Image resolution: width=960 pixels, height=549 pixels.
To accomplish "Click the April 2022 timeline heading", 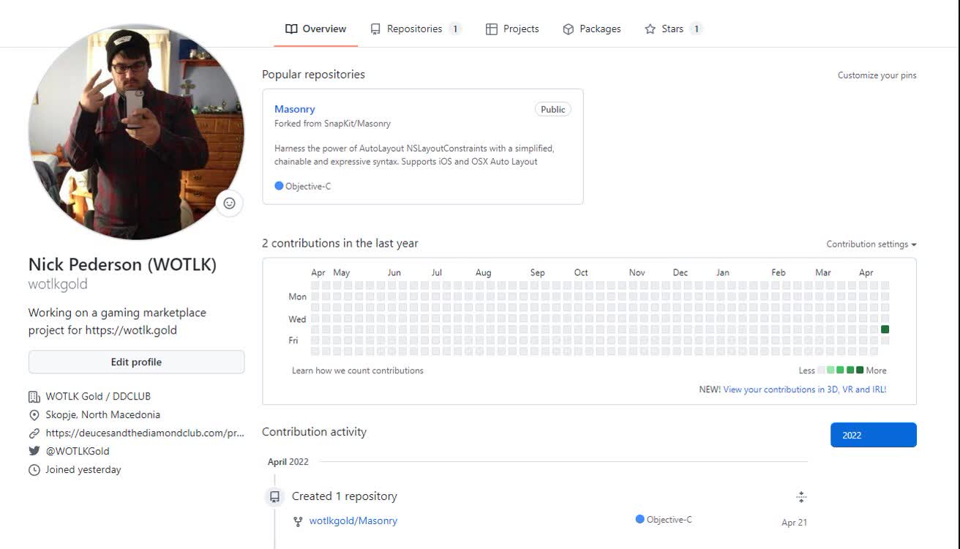I will (x=288, y=462).
